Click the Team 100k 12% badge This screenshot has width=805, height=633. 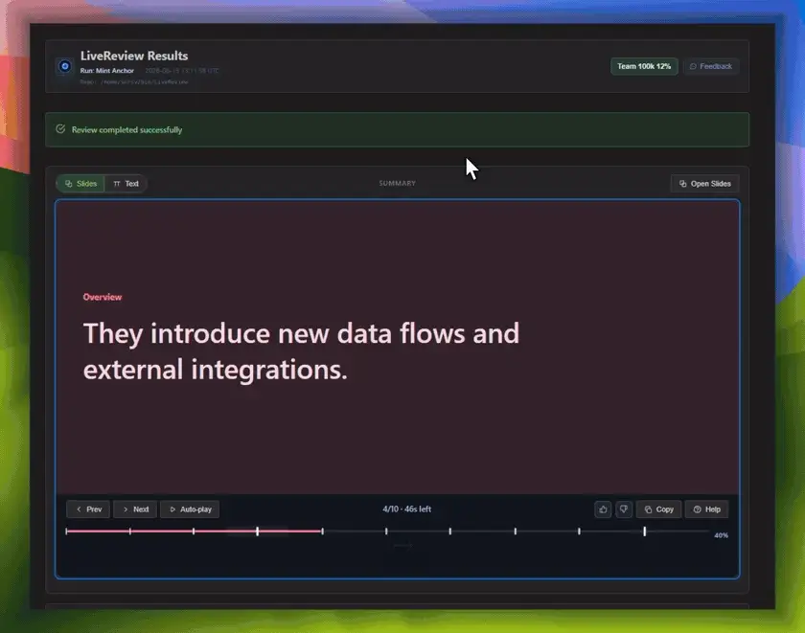coord(644,66)
